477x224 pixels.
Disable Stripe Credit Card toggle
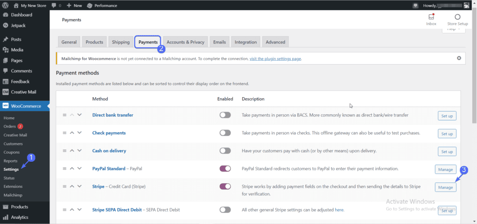coord(225,187)
